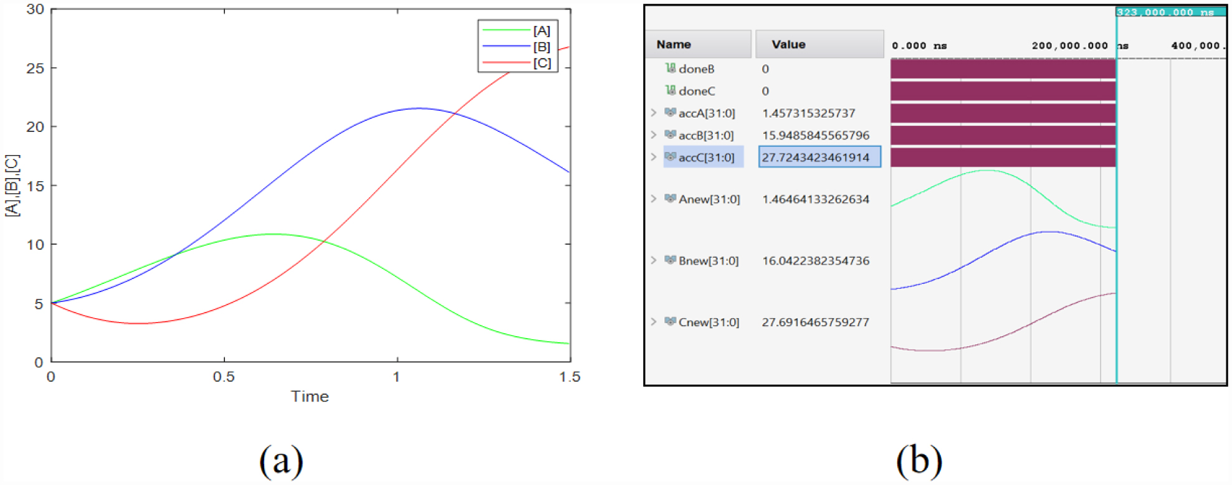Screen dimensions: 1232x485
Task: Click the Cnew[31:0] bus icon
Action: [x=671, y=322]
